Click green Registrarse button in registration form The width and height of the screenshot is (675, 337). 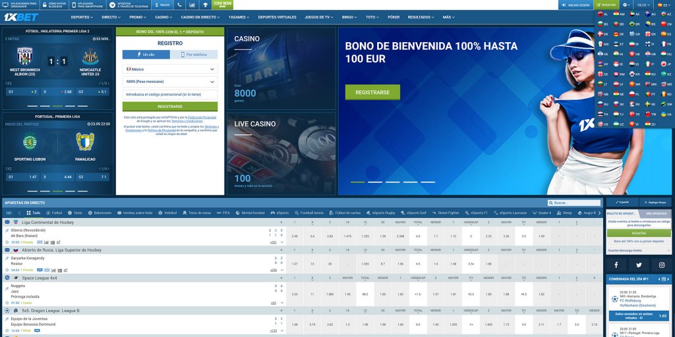pos(170,107)
